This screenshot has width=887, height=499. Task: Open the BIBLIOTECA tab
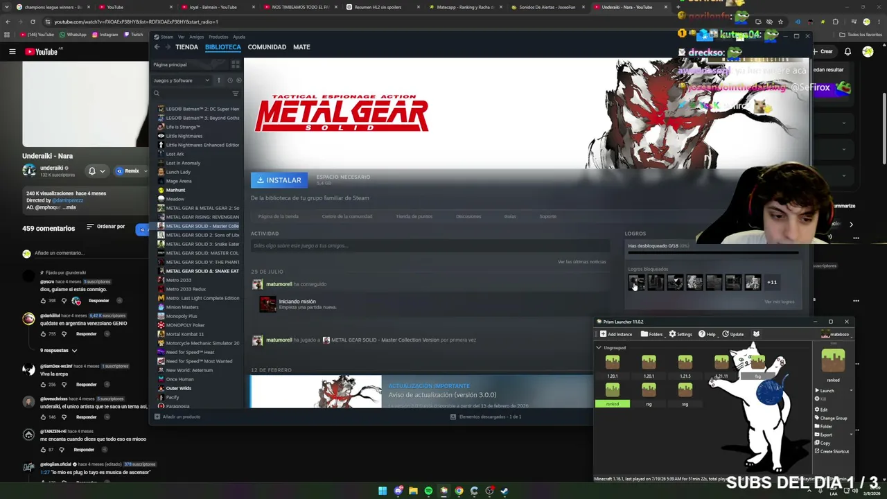click(x=223, y=47)
